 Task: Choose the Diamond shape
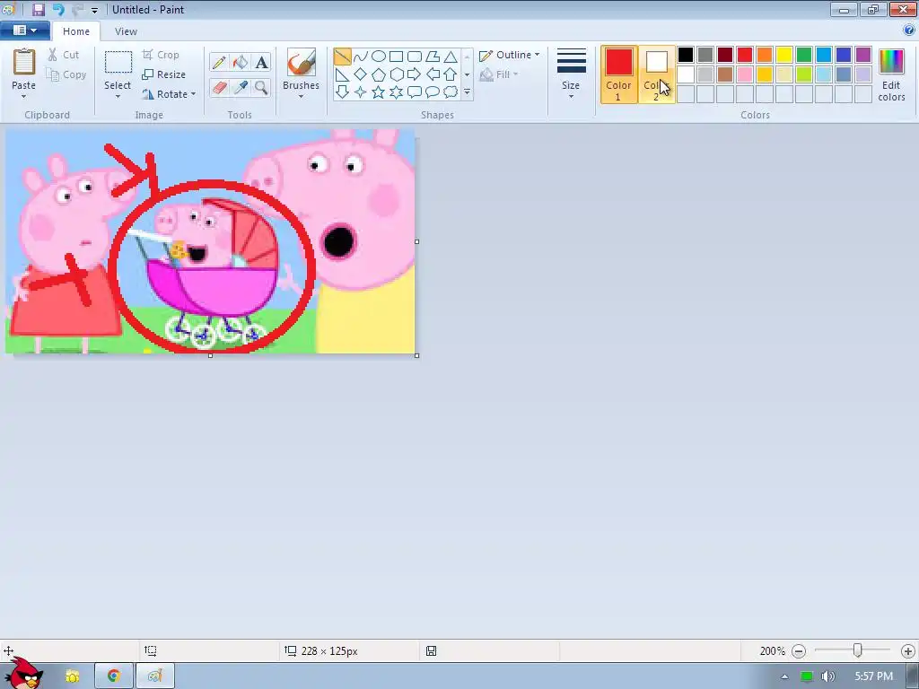click(361, 74)
